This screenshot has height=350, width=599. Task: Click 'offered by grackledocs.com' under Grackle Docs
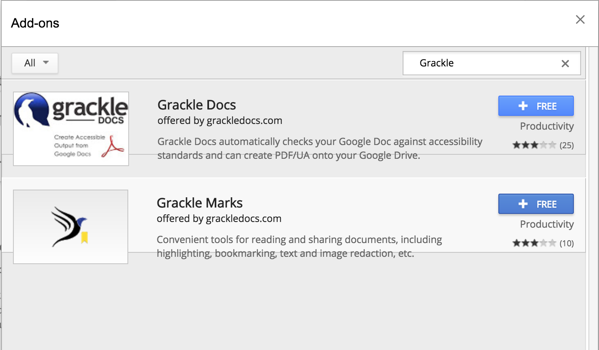coord(220,121)
